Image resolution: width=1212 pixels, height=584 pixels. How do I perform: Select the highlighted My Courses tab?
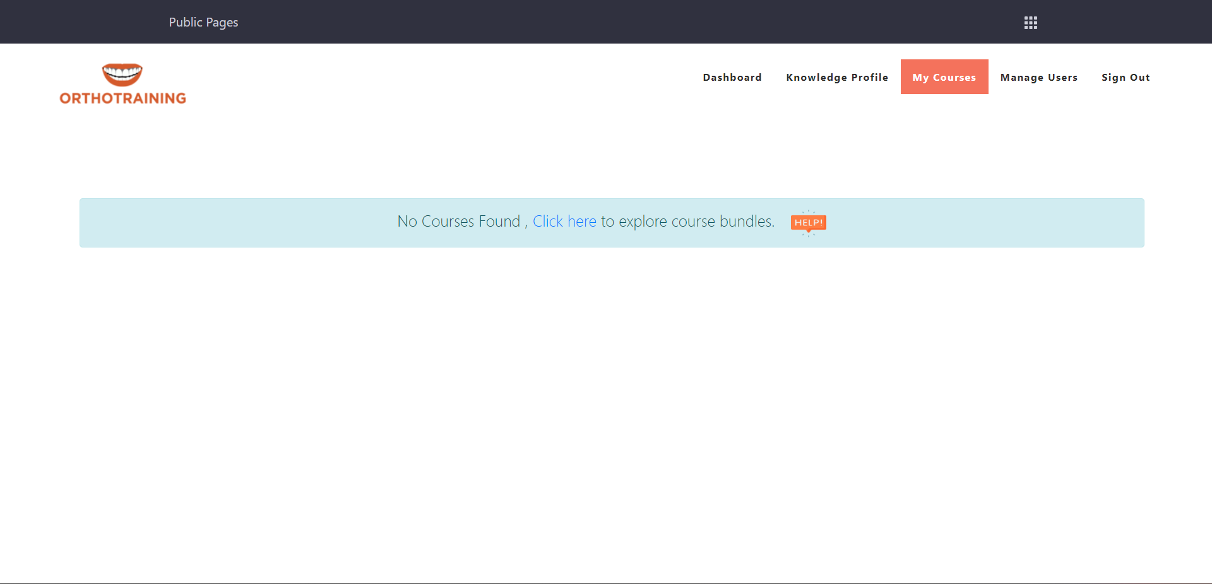coord(944,77)
